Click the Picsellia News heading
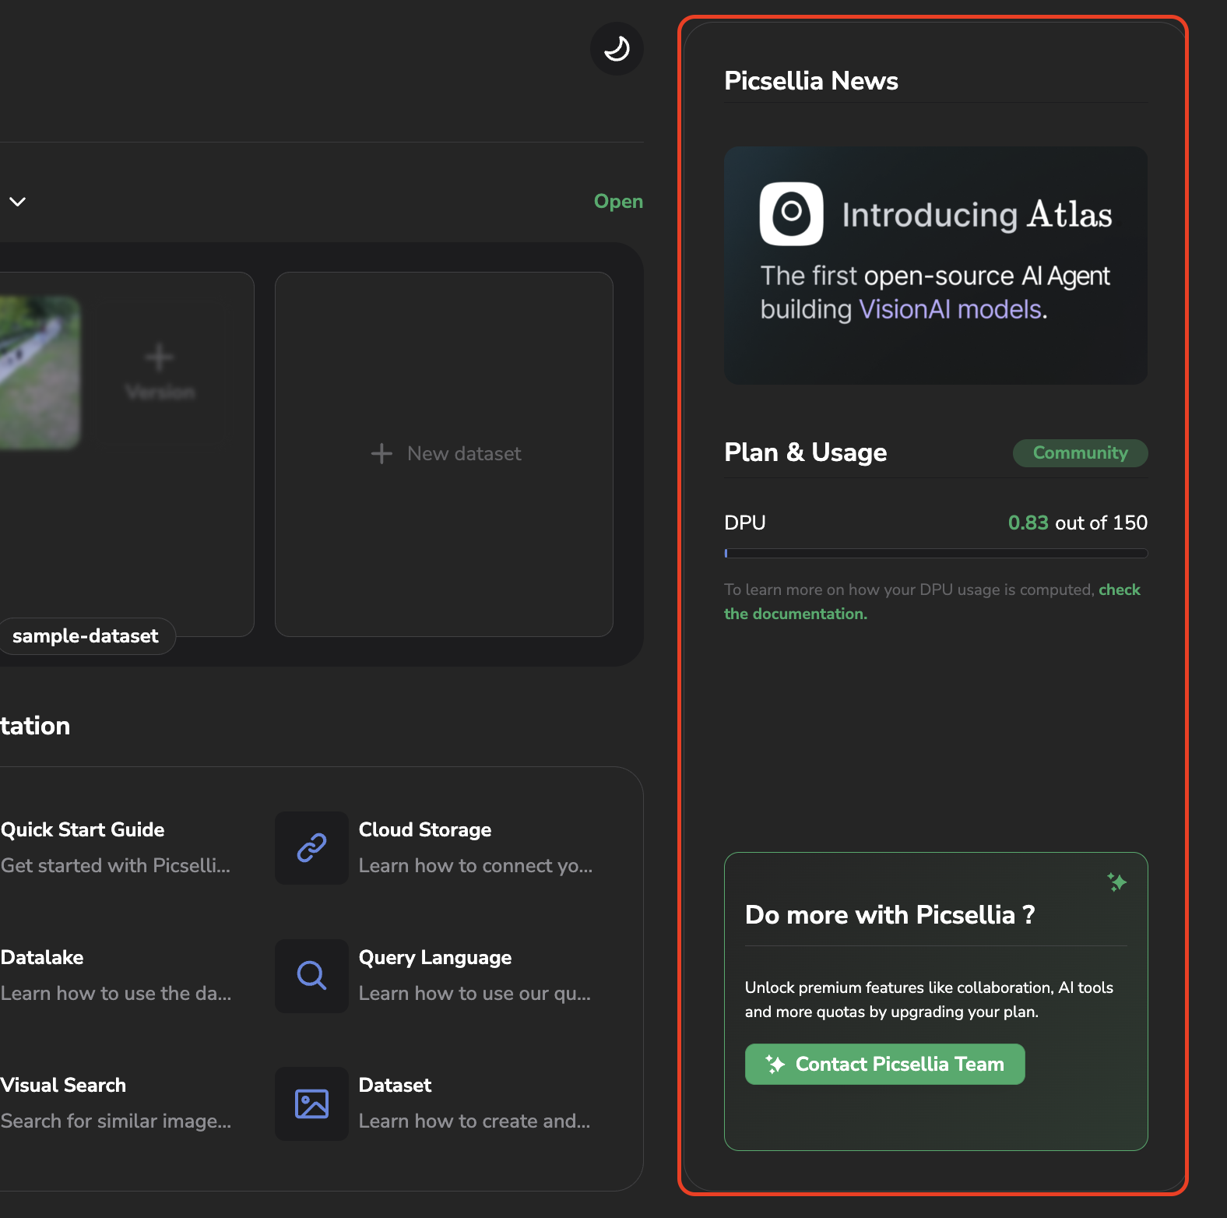 click(x=810, y=81)
